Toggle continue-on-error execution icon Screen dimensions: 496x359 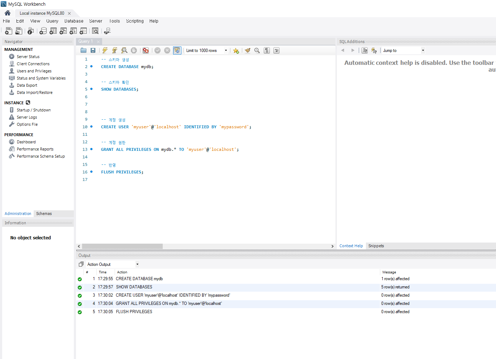[x=146, y=51]
